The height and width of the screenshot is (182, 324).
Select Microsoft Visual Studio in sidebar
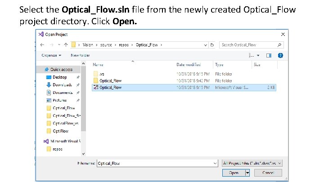(x=62, y=142)
